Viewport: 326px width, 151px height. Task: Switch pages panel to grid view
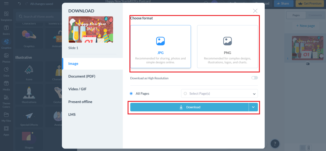(x=303, y=147)
